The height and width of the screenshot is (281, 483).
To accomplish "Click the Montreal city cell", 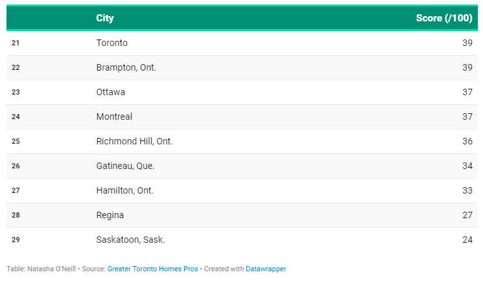I will point(114,117).
